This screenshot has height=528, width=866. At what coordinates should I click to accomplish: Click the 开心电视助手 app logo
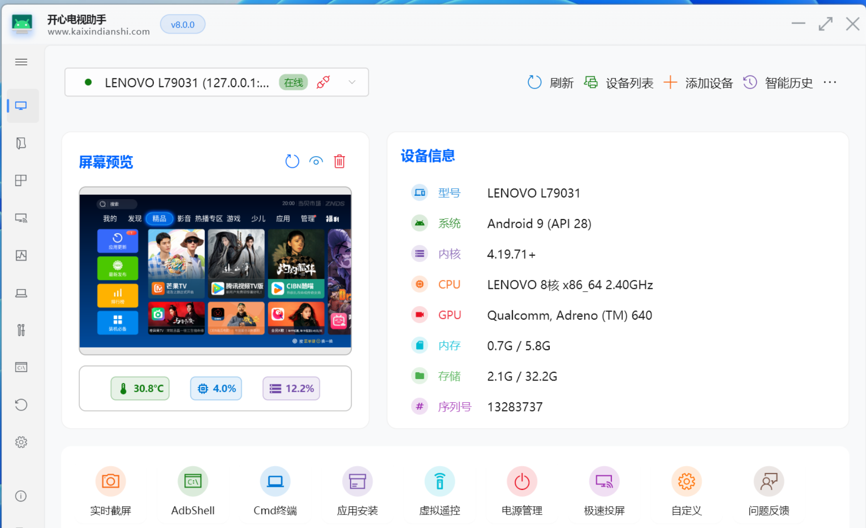[x=22, y=23]
